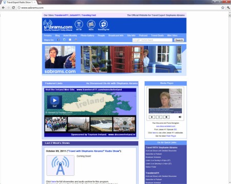Viewport: 231px width, 184px height.
Task: Go back using the browser back arrow
Action: pyautogui.click(x=3, y=8)
